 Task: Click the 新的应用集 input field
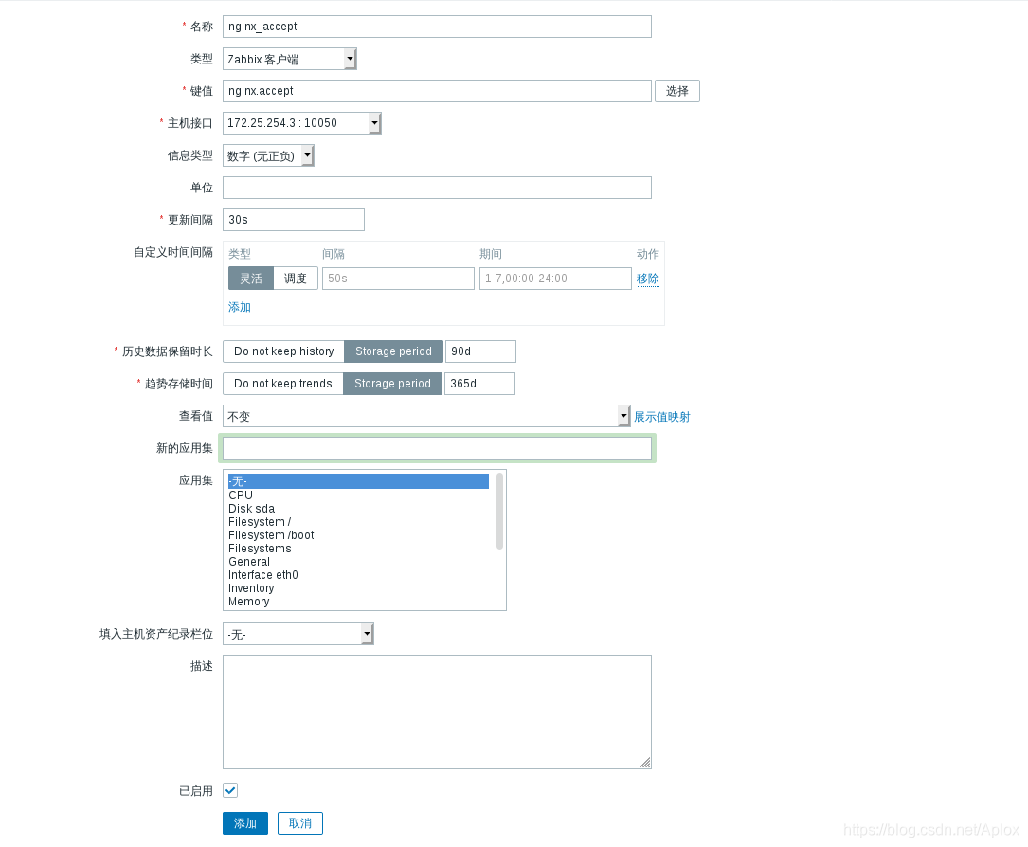tap(437, 448)
